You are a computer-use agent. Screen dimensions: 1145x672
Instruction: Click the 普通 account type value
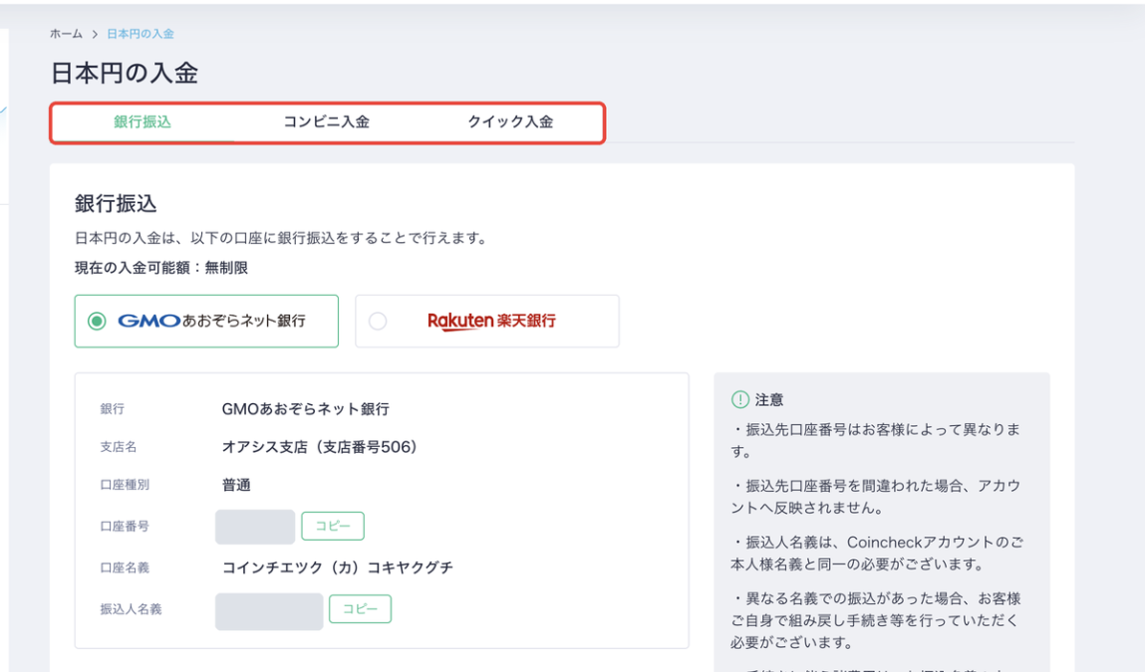(236, 485)
